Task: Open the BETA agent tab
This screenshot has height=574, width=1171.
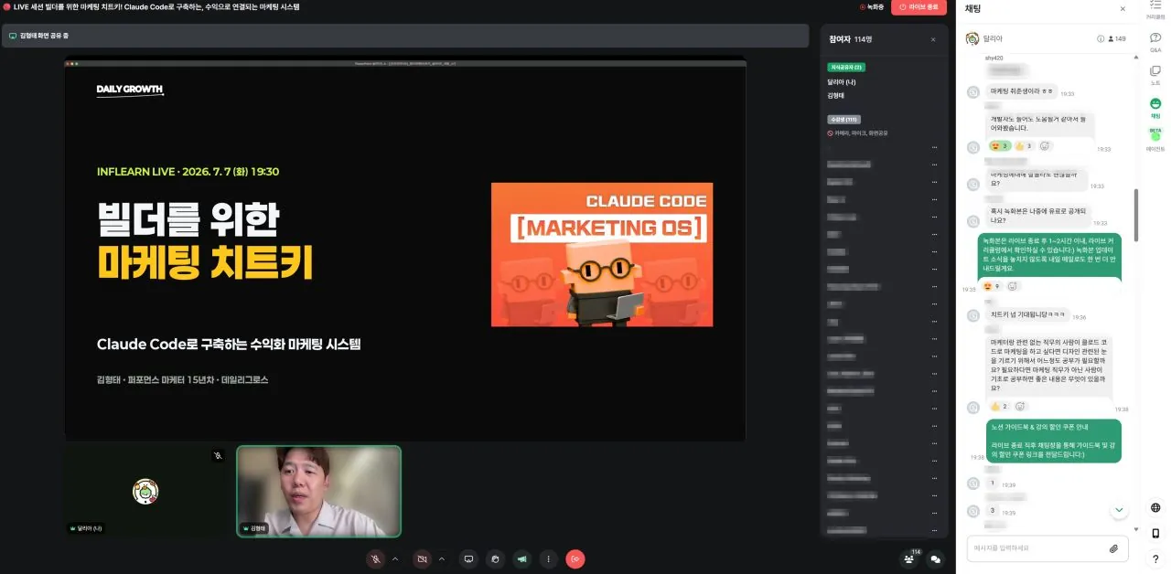Action: [x=1155, y=140]
